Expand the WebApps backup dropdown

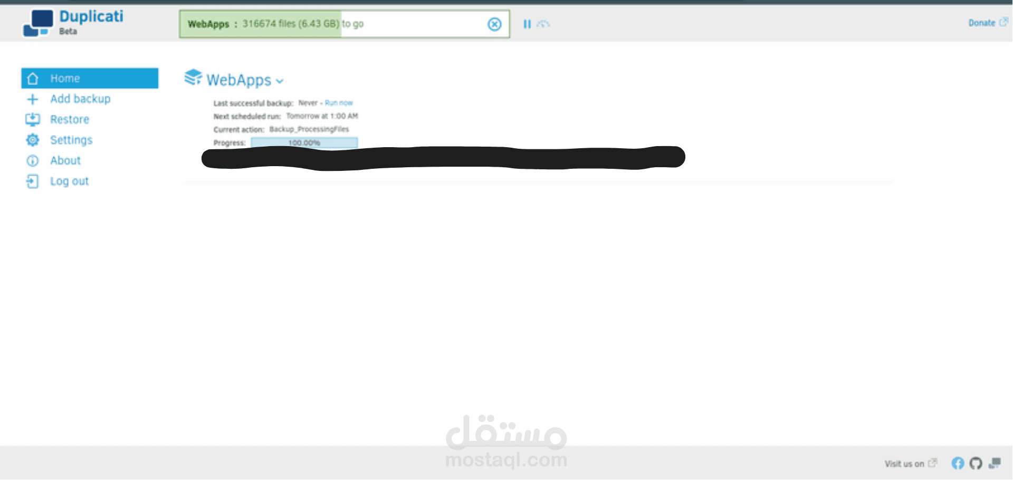[x=280, y=81]
